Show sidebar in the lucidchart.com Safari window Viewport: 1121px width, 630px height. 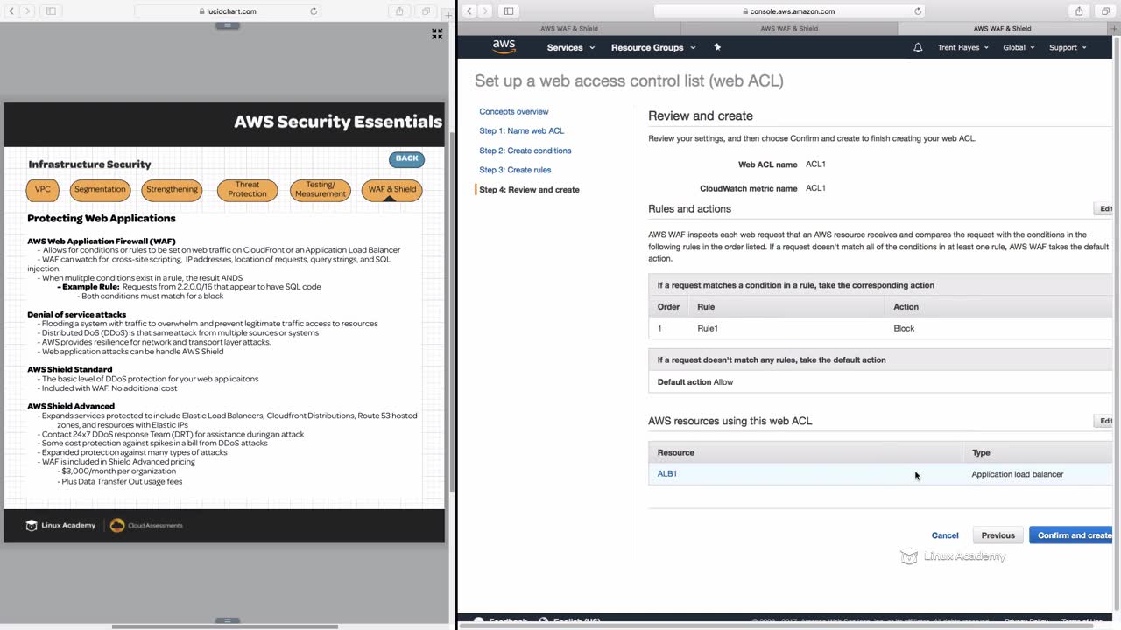coord(51,11)
